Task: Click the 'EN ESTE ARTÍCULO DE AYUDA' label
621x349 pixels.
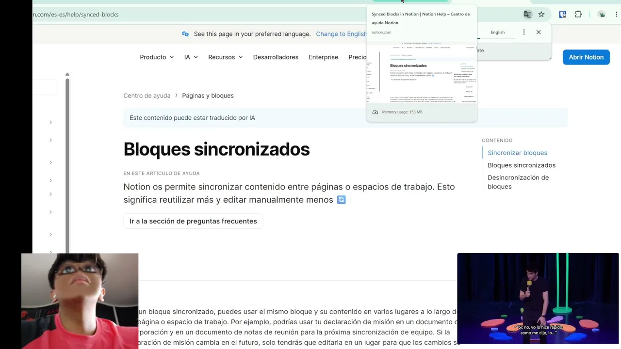Action: (162, 174)
